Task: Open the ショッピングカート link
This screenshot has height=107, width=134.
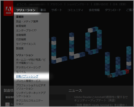Action: [78, 4]
